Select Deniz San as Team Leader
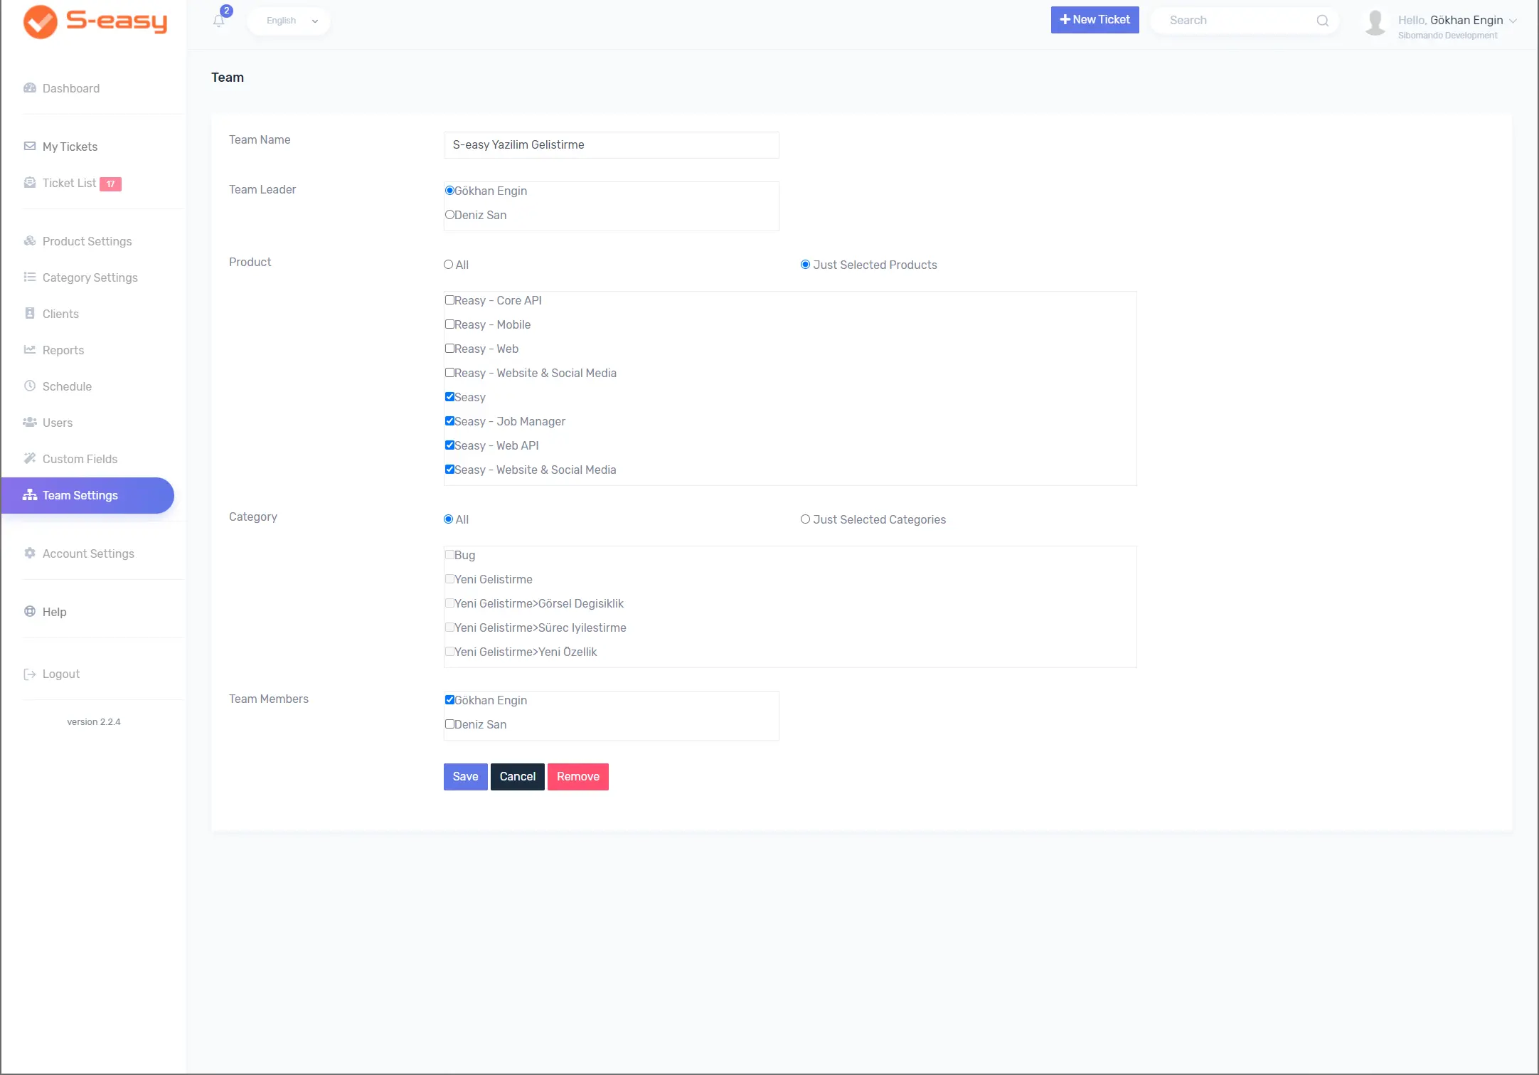The height and width of the screenshot is (1075, 1539). tap(449, 215)
